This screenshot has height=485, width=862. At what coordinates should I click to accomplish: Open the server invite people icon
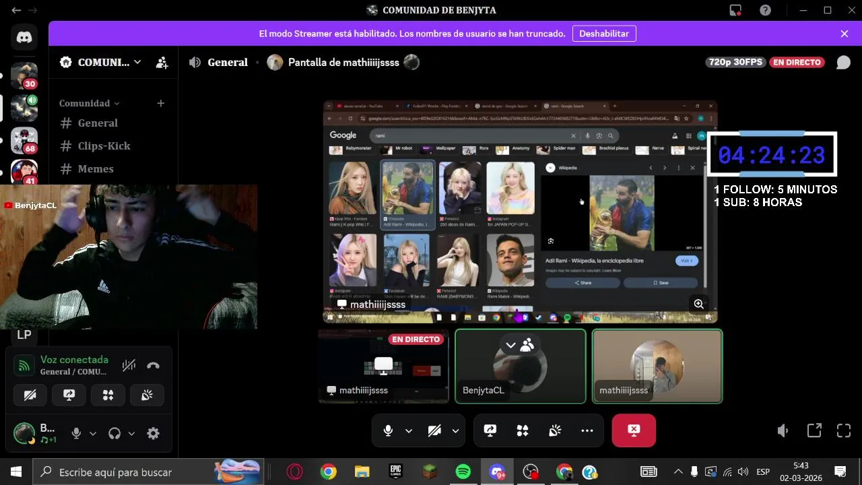tap(162, 63)
